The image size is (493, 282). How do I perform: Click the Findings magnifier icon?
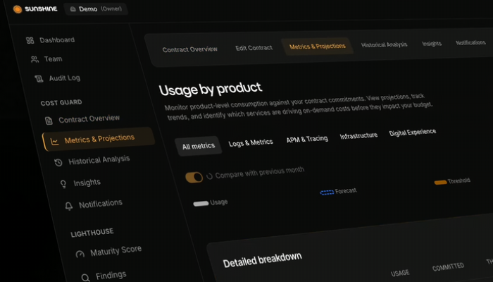point(85,278)
